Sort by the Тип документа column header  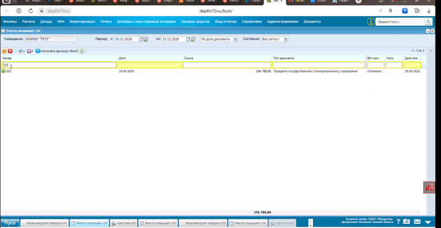tap(319, 58)
